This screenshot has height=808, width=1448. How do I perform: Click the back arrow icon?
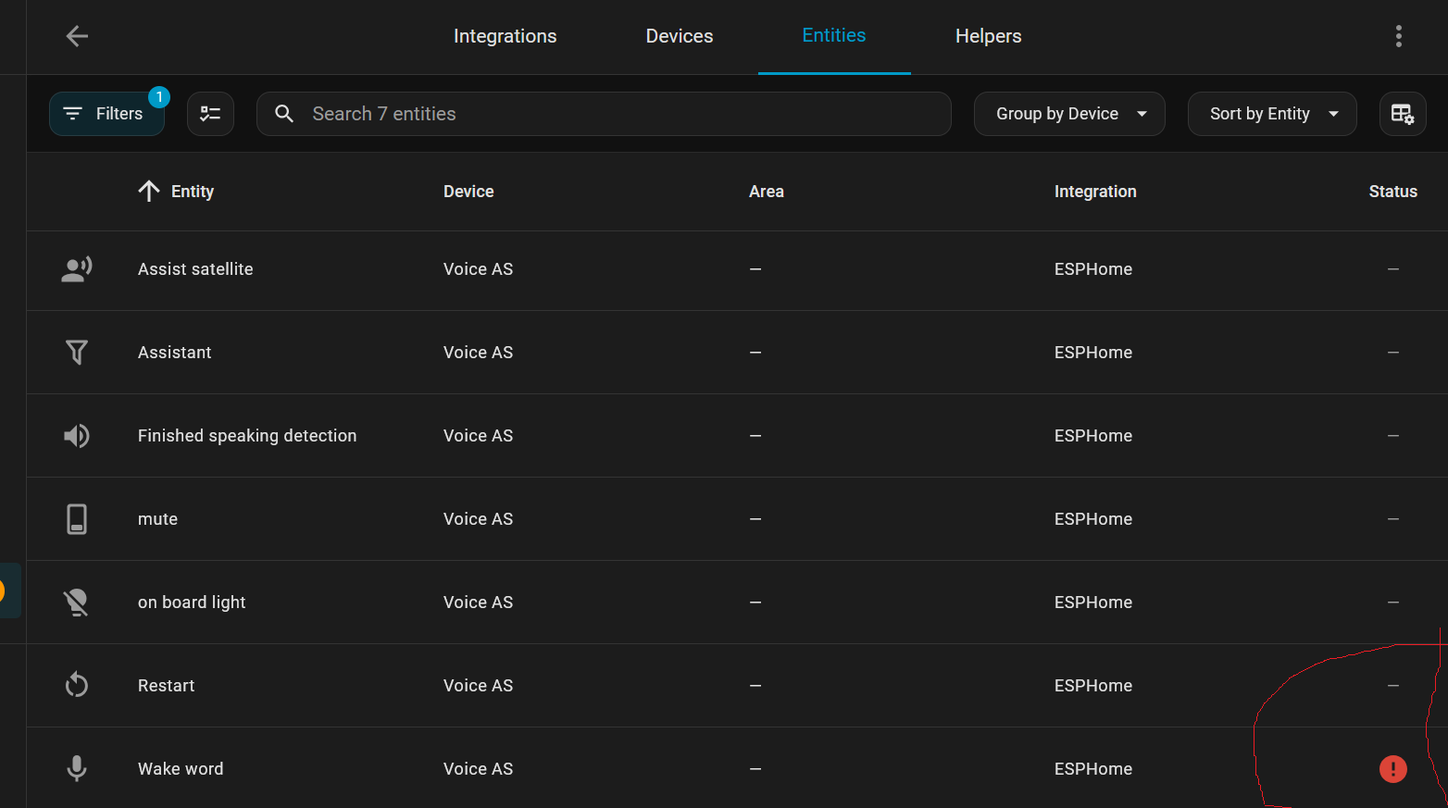point(77,36)
